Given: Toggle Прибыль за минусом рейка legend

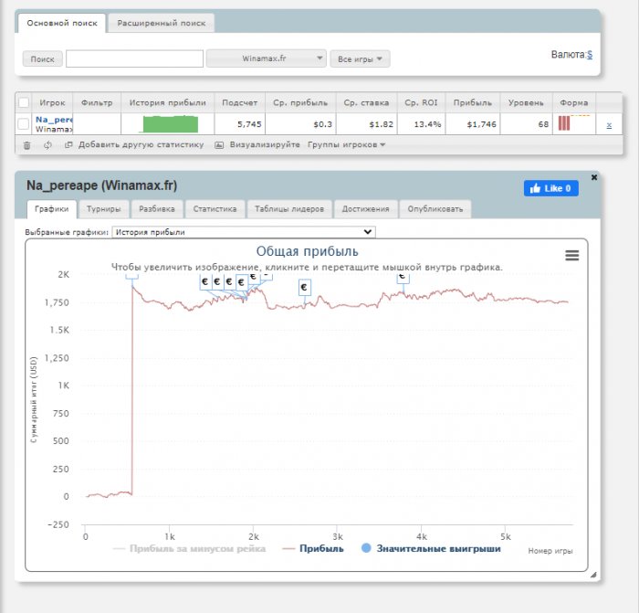Looking at the screenshot, I should click(x=189, y=548).
